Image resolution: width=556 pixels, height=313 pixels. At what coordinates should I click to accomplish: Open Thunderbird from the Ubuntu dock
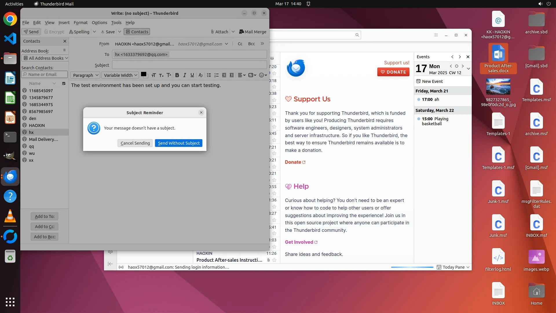[x=10, y=176]
